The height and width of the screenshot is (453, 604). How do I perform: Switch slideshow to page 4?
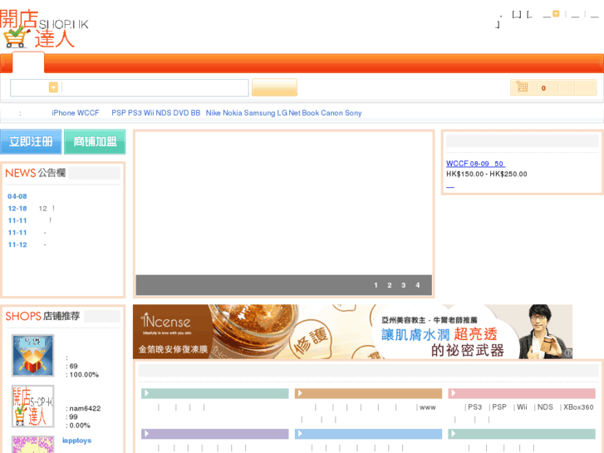(x=418, y=285)
